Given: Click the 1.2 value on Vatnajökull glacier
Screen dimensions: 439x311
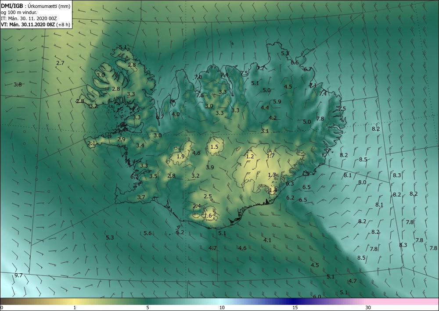Looking at the screenshot, I should [x=250, y=156].
